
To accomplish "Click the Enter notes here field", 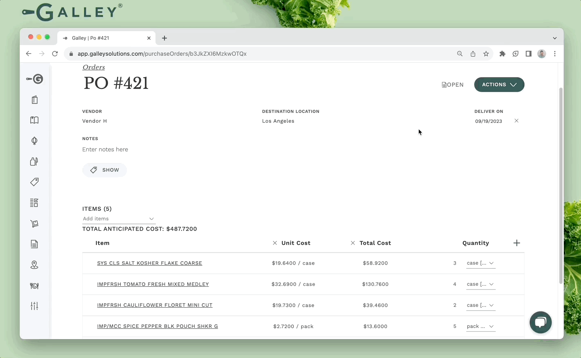I will (105, 149).
